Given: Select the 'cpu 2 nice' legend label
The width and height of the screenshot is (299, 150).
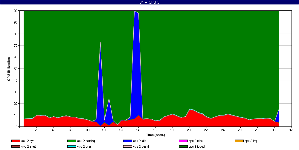Looking at the screenshot, I should click(196, 141).
